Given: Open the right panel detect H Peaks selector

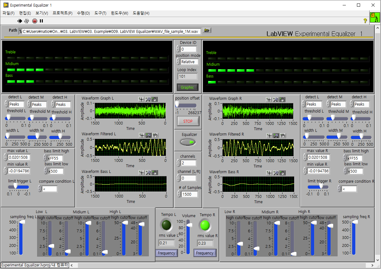Looking at the screenshot, I should click(x=362, y=104).
